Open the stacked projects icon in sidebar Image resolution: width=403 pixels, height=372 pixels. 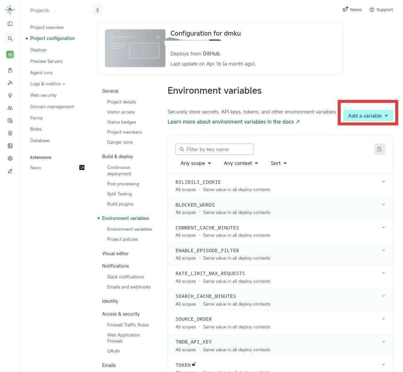[x=10, y=71]
